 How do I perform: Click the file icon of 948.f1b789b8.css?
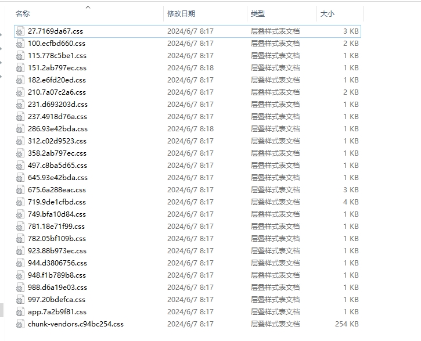(x=20, y=275)
